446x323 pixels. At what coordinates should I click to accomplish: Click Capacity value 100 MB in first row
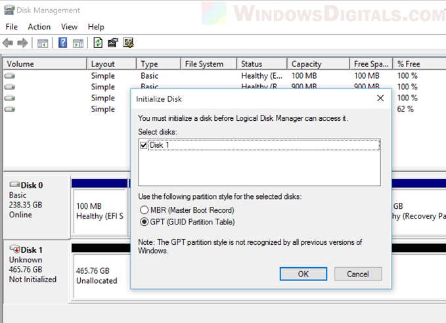coord(304,76)
